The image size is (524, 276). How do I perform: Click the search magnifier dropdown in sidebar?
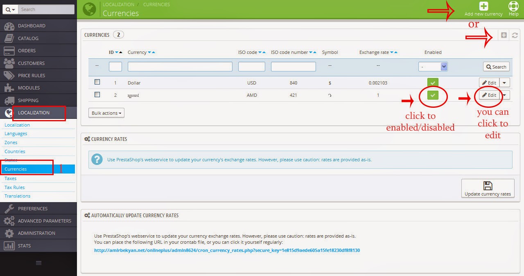pos(10,9)
